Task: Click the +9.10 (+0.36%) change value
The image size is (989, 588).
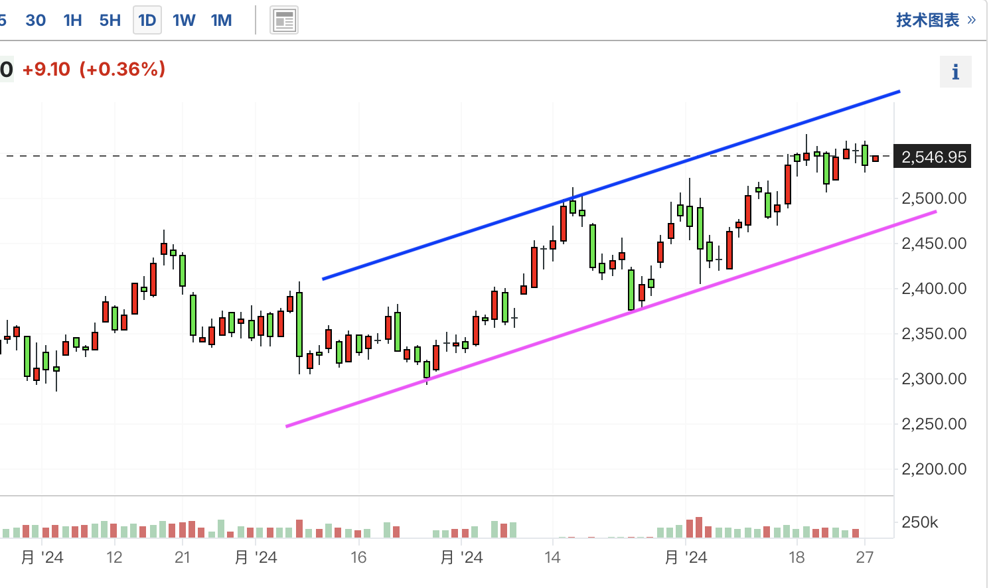Action: tap(94, 69)
